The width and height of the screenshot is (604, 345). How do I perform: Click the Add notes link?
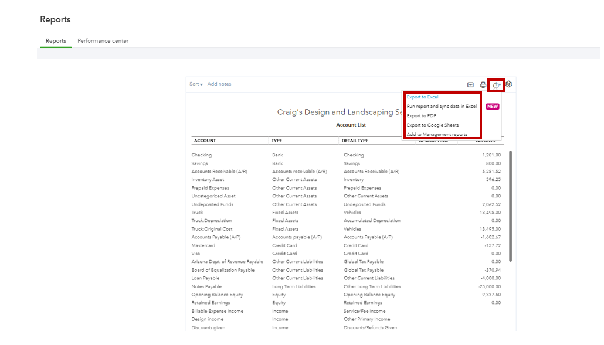tap(219, 84)
